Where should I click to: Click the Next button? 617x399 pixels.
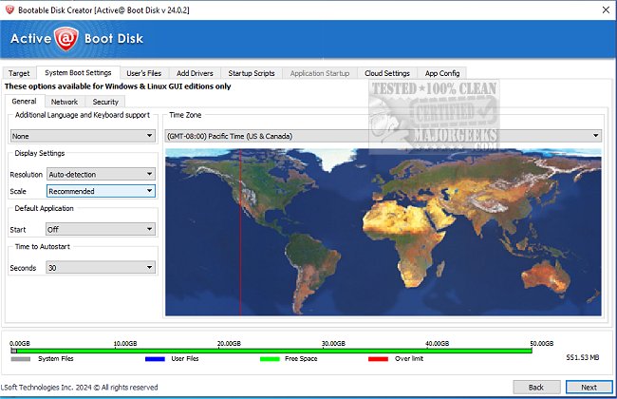click(588, 387)
